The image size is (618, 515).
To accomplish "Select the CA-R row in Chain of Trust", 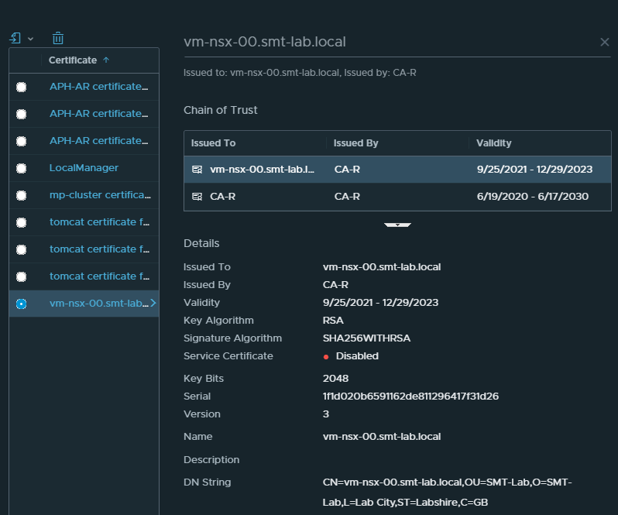I will pyautogui.click(x=397, y=197).
